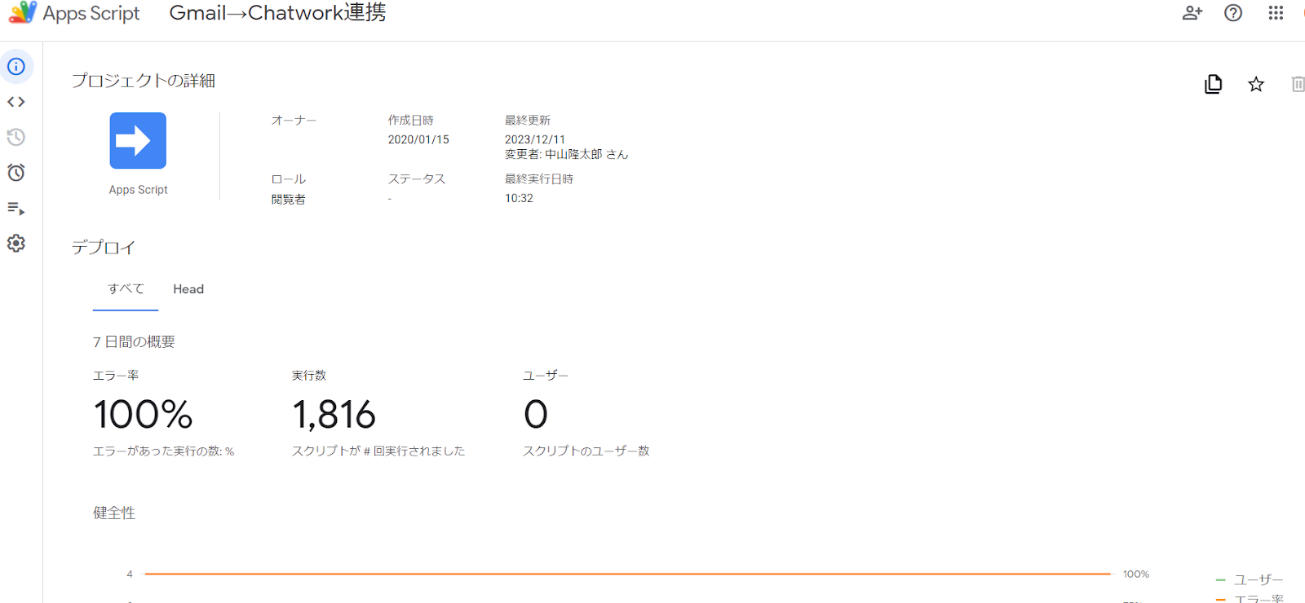Screen dimensions: 1305x603
Task: Delete the project with trash icon
Action: pos(1298,84)
